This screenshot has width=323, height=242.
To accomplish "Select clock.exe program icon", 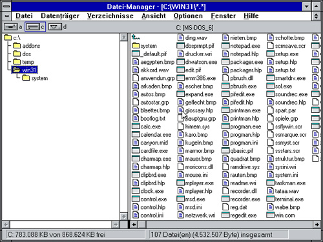I will pyautogui.click(x=136, y=191).
